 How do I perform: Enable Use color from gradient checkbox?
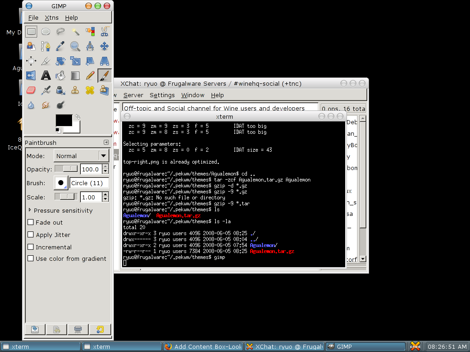click(x=31, y=258)
